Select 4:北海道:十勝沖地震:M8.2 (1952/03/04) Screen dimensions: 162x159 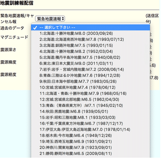[90, 52]
